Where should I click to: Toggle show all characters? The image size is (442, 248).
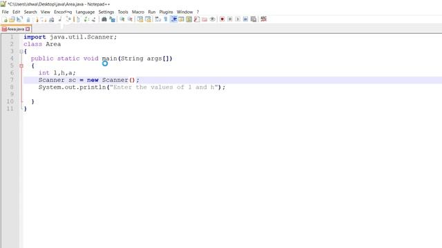[166, 19]
